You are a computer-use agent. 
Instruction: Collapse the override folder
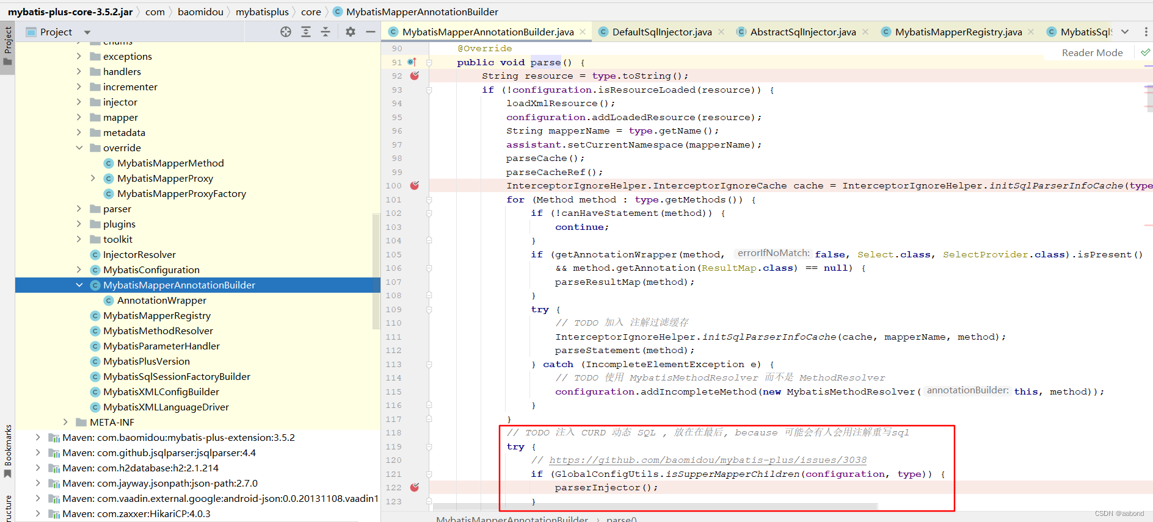79,148
